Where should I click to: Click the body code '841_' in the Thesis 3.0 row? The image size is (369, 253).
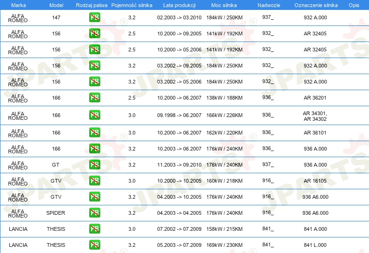click(268, 228)
